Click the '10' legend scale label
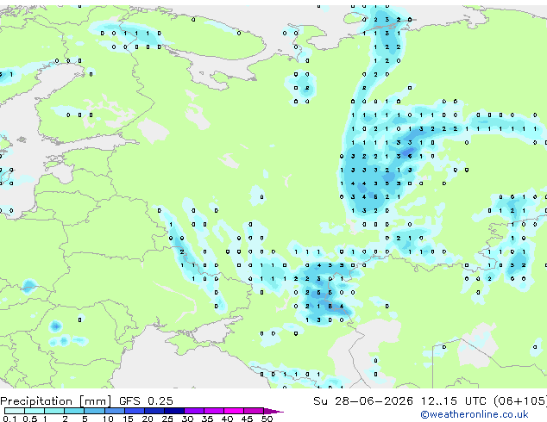The height and width of the screenshot is (422, 547). click(x=108, y=419)
